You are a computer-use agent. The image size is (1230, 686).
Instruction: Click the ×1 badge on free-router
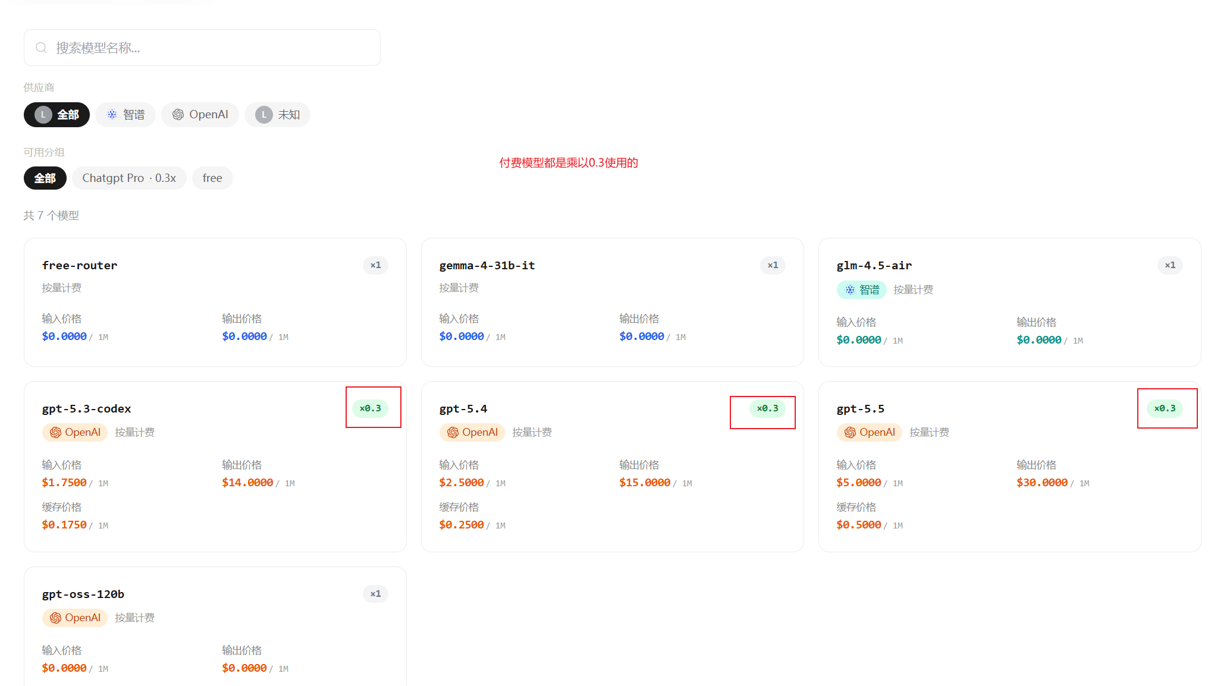[375, 265]
